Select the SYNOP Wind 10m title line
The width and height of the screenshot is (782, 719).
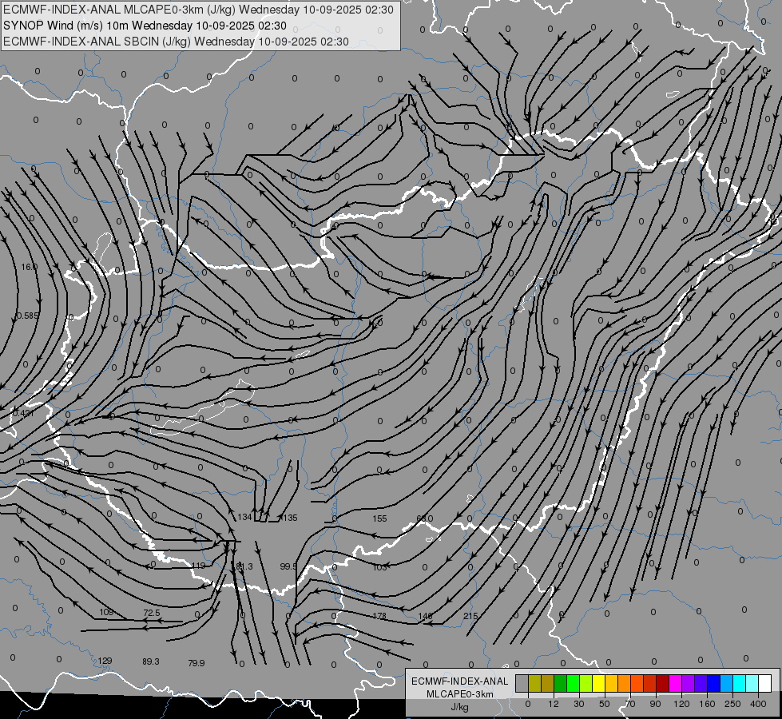145,26
